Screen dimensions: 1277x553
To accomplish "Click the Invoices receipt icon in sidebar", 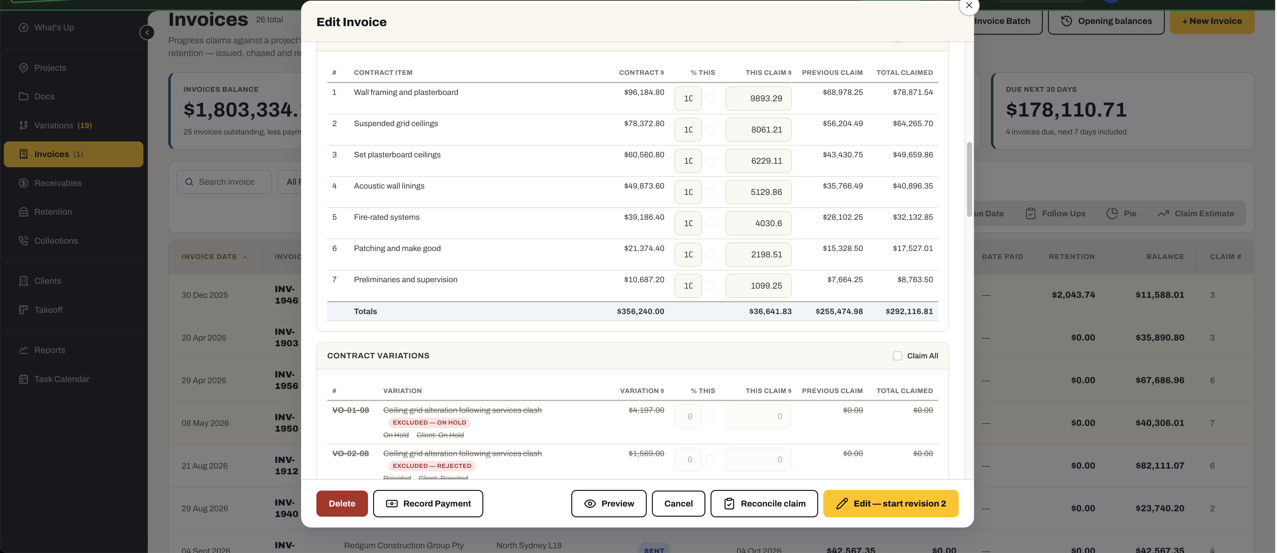I will tap(23, 154).
